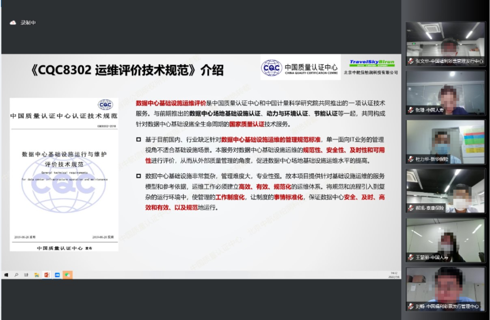This screenshot has width=490, height=320.
Task: Toggle 张文华's microphone mute icon
Action: coord(410,61)
